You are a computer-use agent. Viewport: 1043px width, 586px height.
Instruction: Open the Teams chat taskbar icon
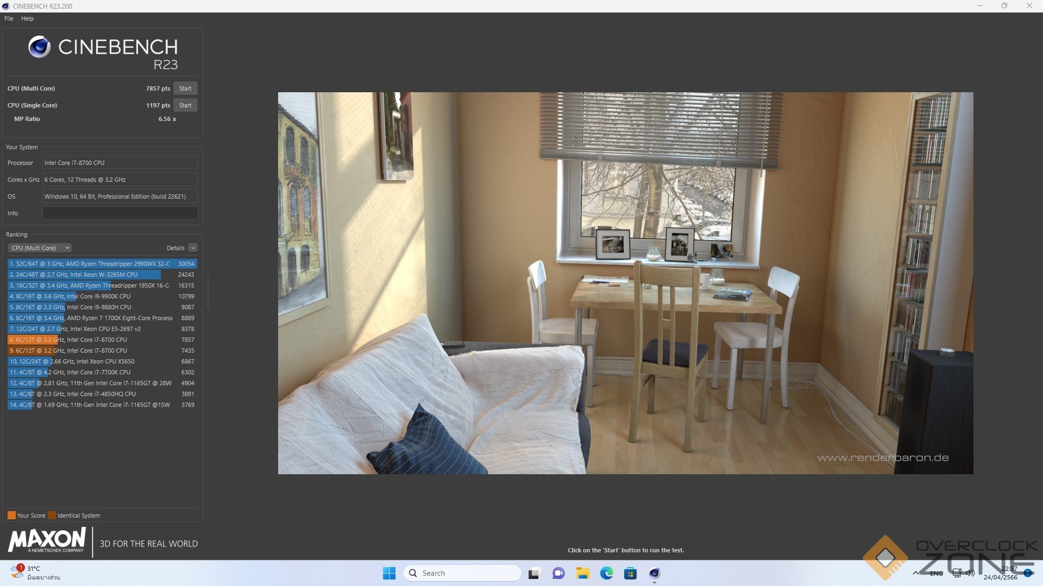pyautogui.click(x=558, y=573)
